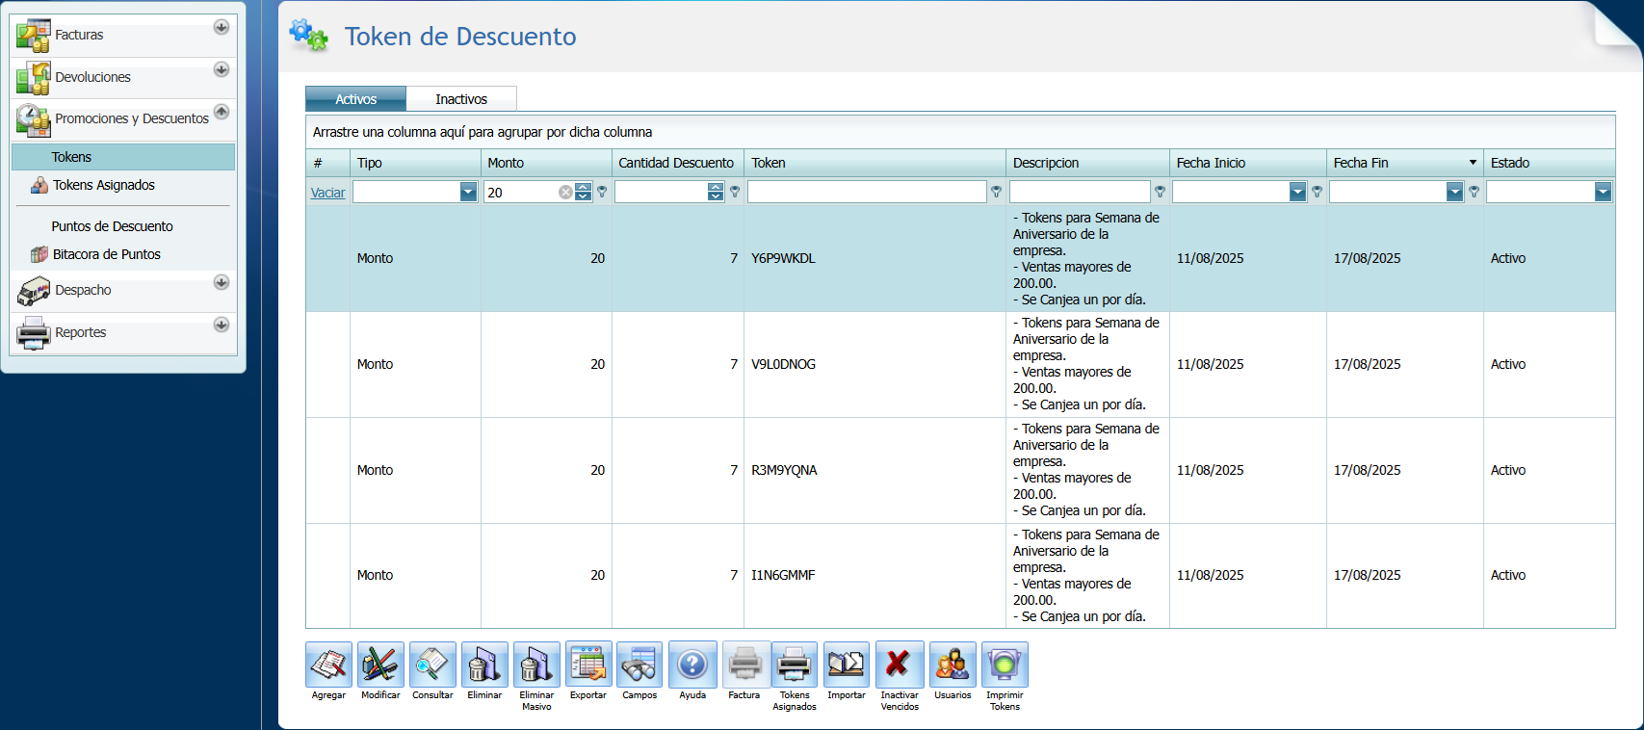Click the Promociones y Descuentos clock icon
The width and height of the screenshot is (1644, 730).
pos(33,119)
